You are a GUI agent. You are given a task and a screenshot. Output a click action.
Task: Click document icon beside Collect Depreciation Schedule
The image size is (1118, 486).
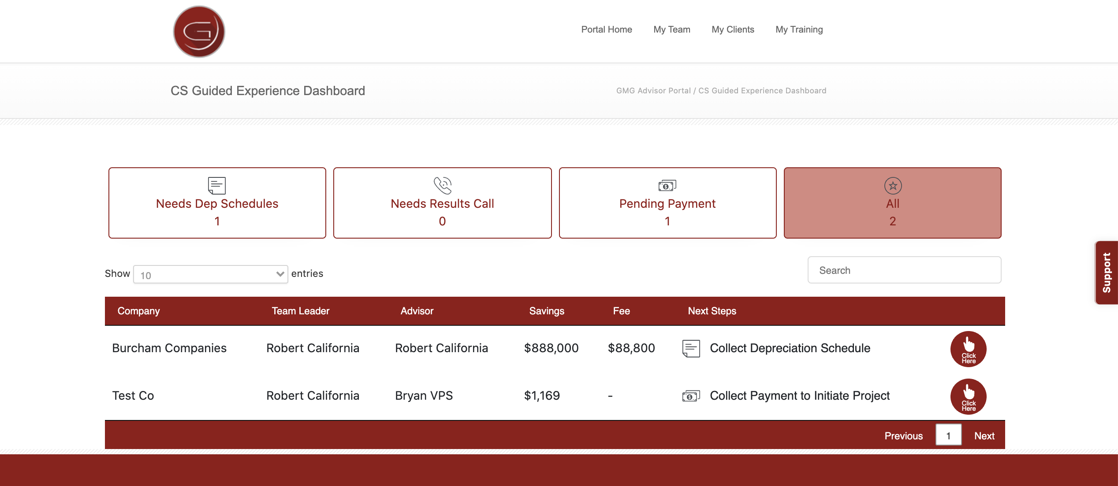tap(691, 348)
